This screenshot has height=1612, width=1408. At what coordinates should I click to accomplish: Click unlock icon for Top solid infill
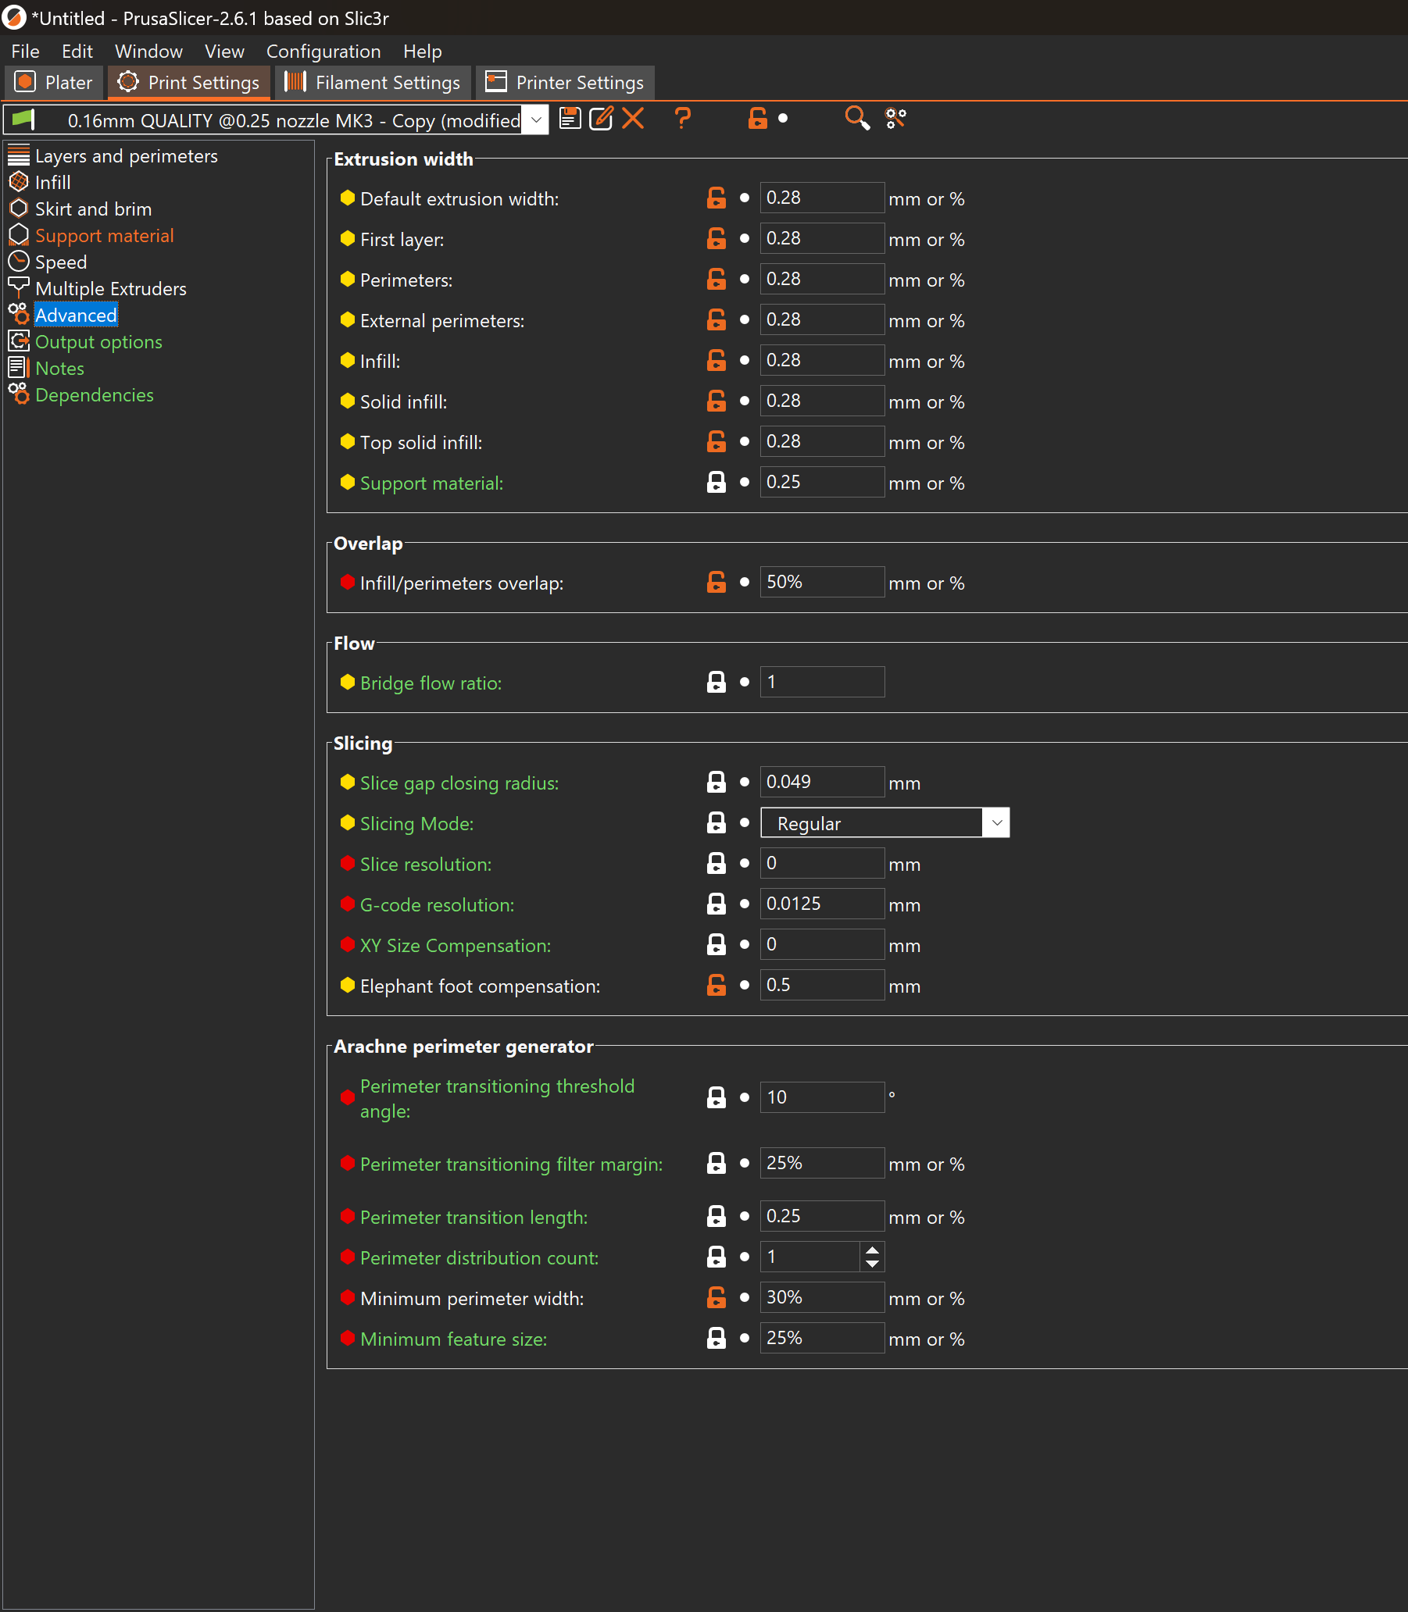(716, 442)
